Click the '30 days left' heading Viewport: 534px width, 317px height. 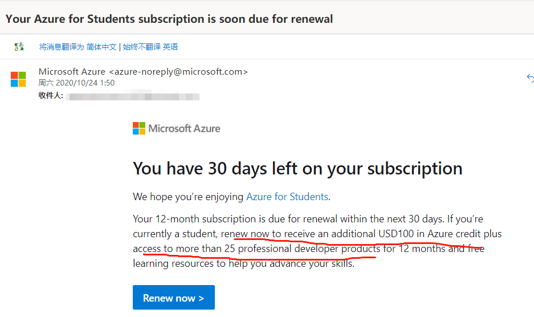297,168
